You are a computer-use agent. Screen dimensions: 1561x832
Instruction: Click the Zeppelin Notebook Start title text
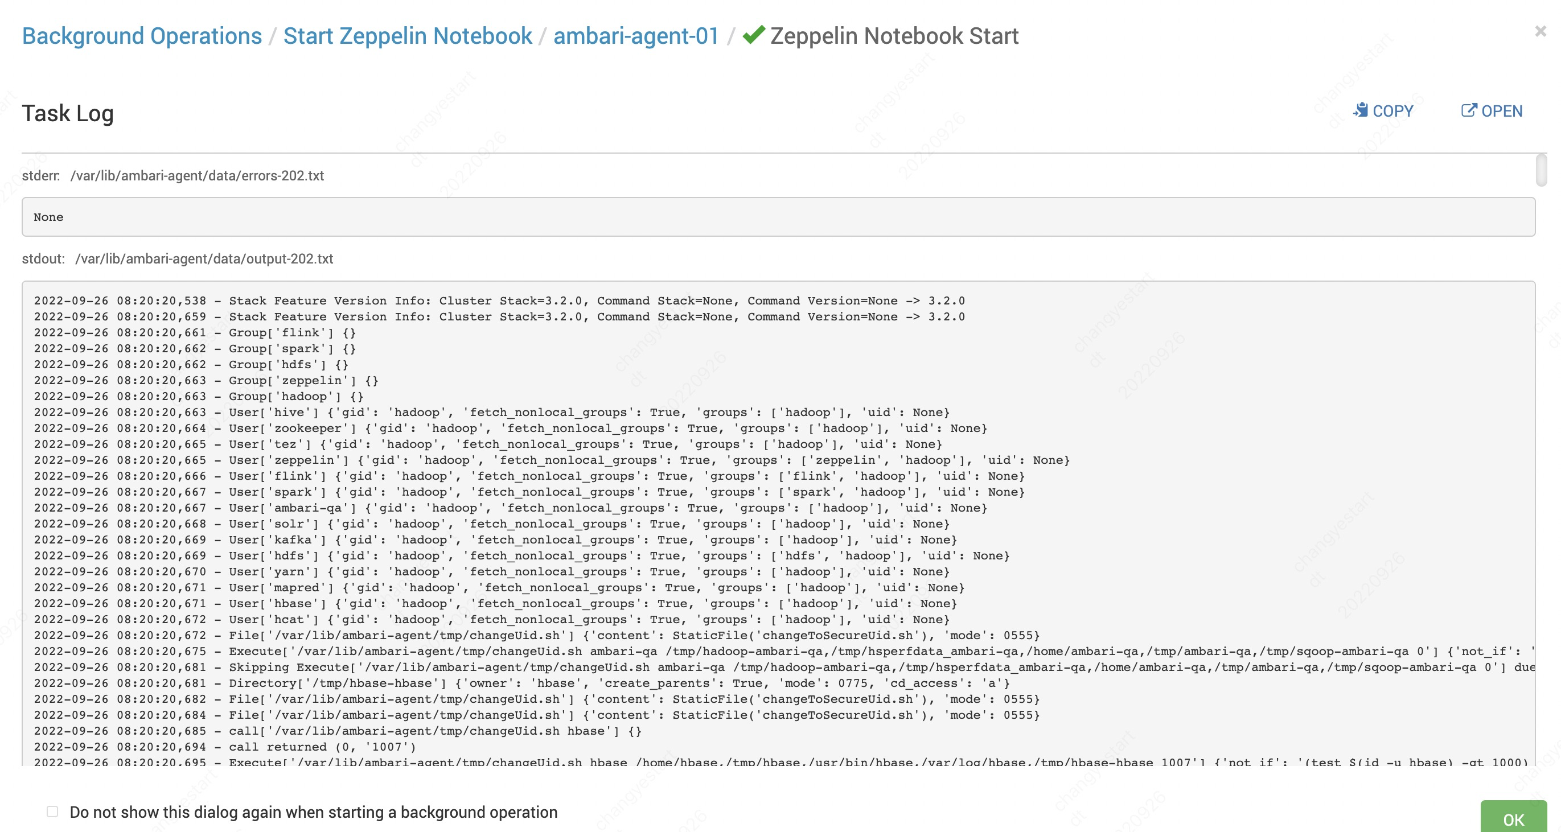click(894, 36)
